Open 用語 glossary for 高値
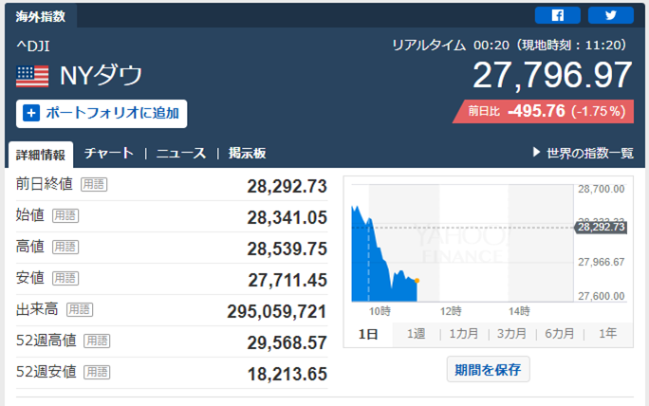Image resolution: width=649 pixels, height=406 pixels. (65, 247)
